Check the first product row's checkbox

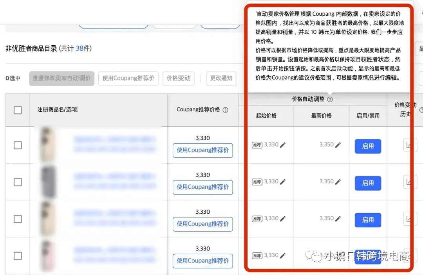pyautogui.click(x=18, y=145)
